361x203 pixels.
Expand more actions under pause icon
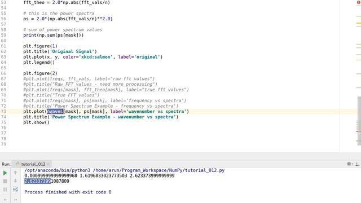5,200
